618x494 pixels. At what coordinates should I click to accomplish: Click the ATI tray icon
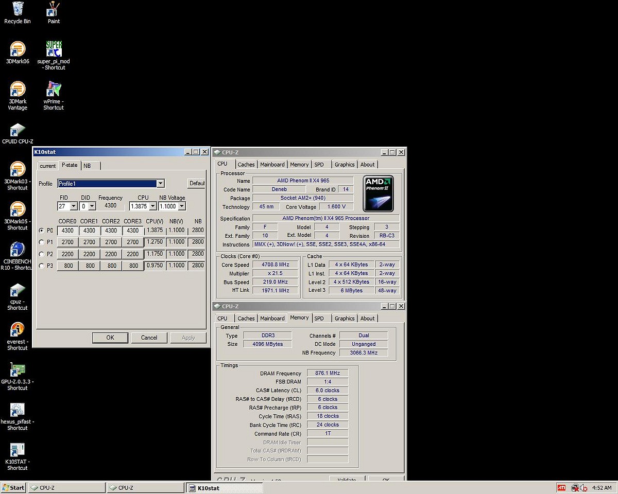pyautogui.click(x=561, y=488)
